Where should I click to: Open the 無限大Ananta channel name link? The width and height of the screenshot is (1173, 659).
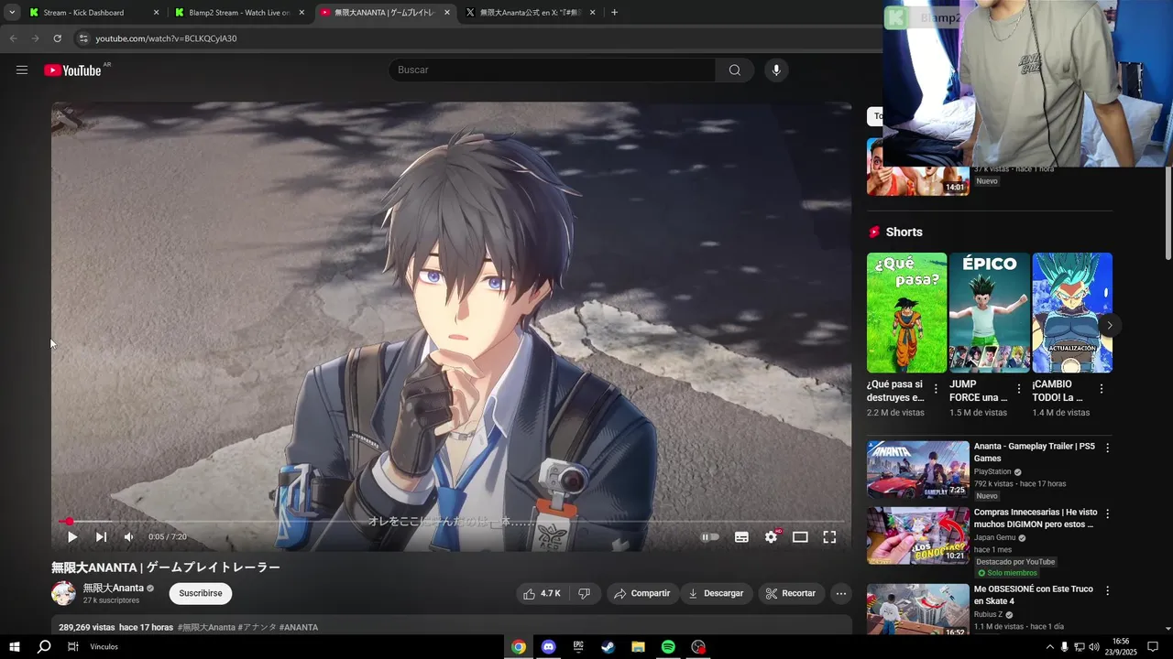point(114,588)
